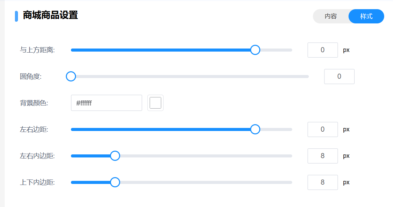Click the 与上方距离 px value field
393x207 pixels.
point(322,50)
